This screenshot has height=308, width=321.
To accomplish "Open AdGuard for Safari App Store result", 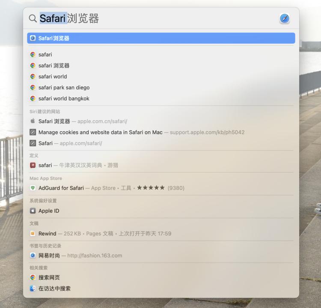I will (161, 188).
